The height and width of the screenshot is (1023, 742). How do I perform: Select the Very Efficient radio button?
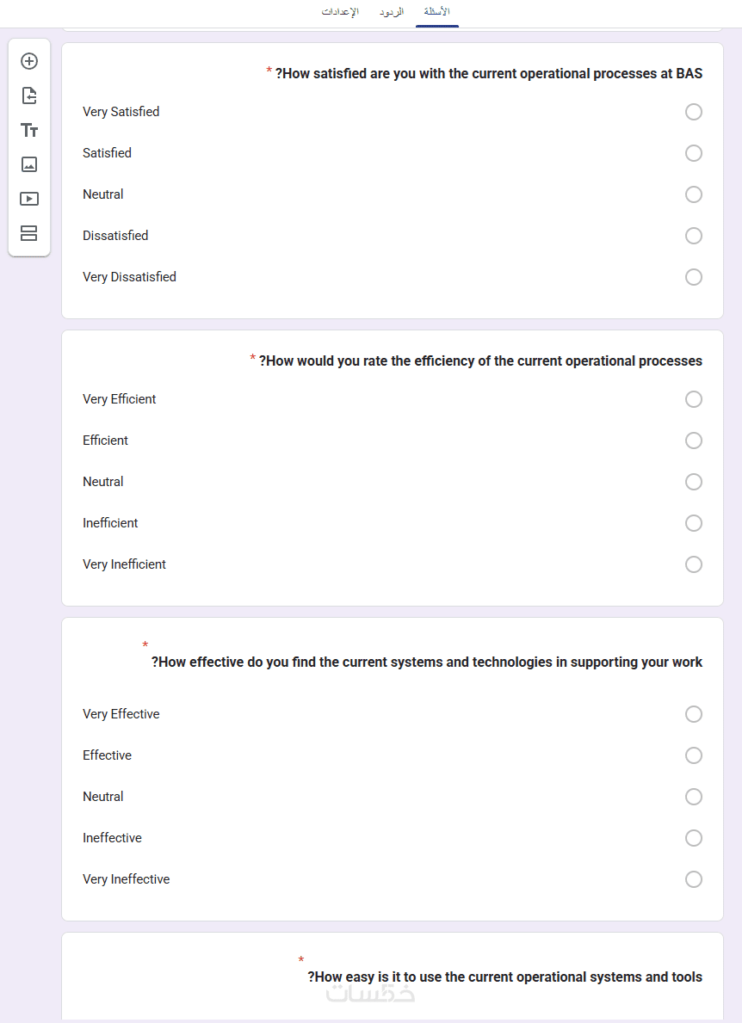[694, 399]
